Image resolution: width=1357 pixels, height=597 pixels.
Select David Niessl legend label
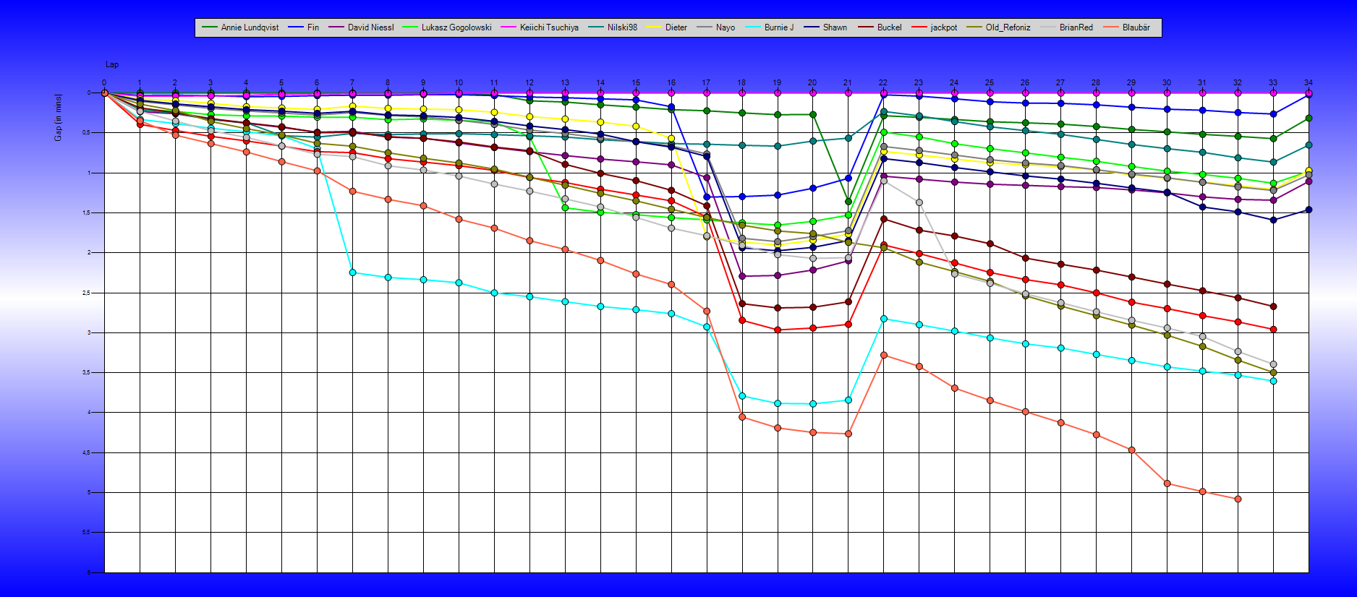coord(361,27)
